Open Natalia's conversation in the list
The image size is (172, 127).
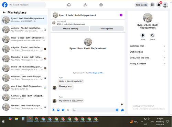(x=24, y=107)
